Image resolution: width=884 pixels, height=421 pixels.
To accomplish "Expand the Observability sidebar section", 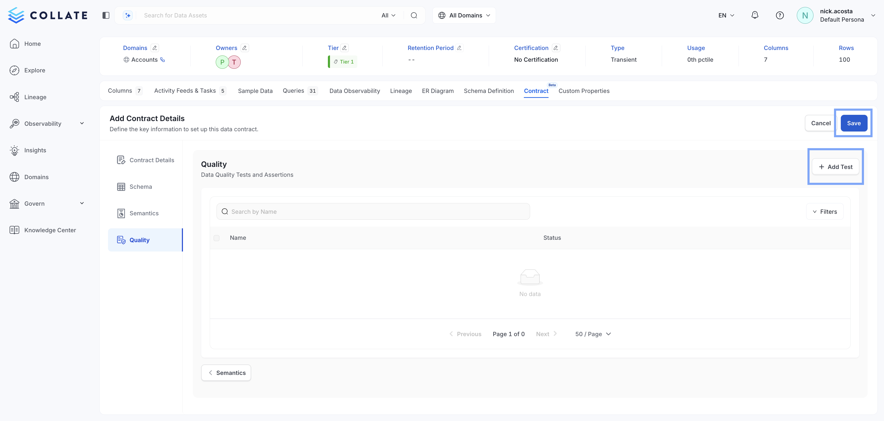I will click(x=82, y=123).
